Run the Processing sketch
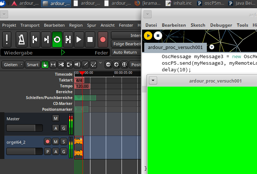The width and height of the screenshot is (257, 174). pyautogui.click(x=148, y=35)
